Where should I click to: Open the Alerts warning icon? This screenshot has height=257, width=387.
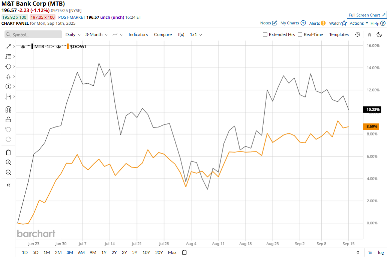click(323, 23)
